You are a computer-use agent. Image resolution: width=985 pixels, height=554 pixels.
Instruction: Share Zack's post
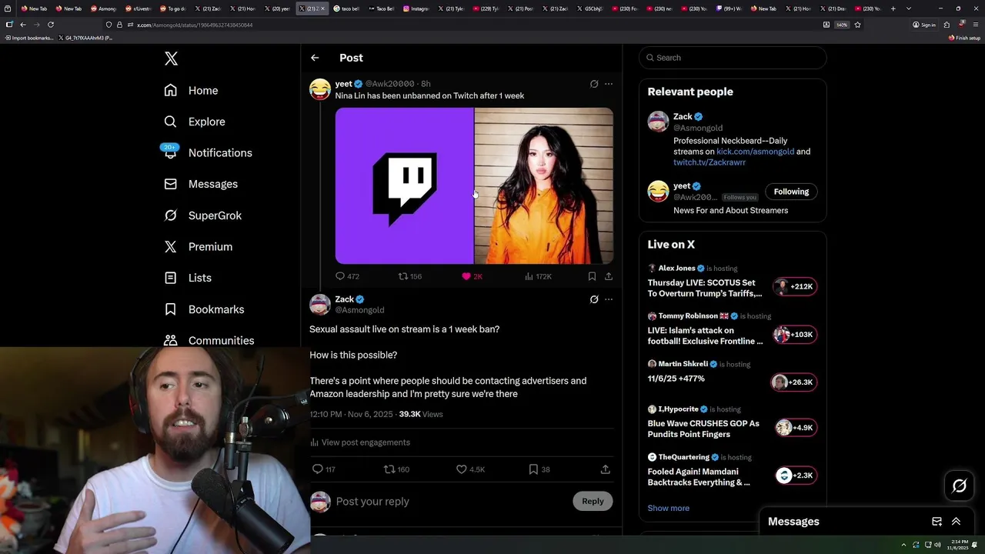606,469
